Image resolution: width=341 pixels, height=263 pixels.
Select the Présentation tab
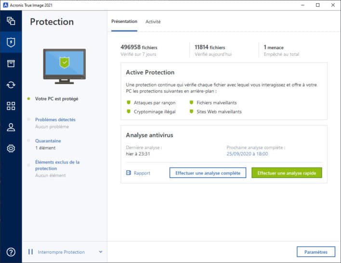[124, 22]
